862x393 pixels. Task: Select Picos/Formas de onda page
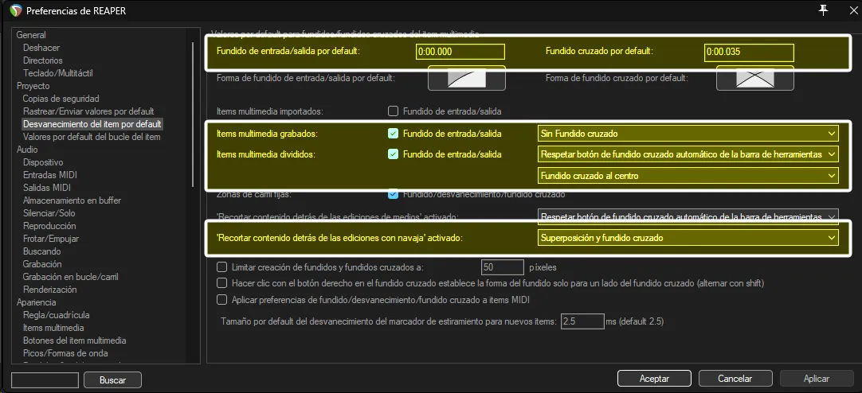[x=65, y=353]
